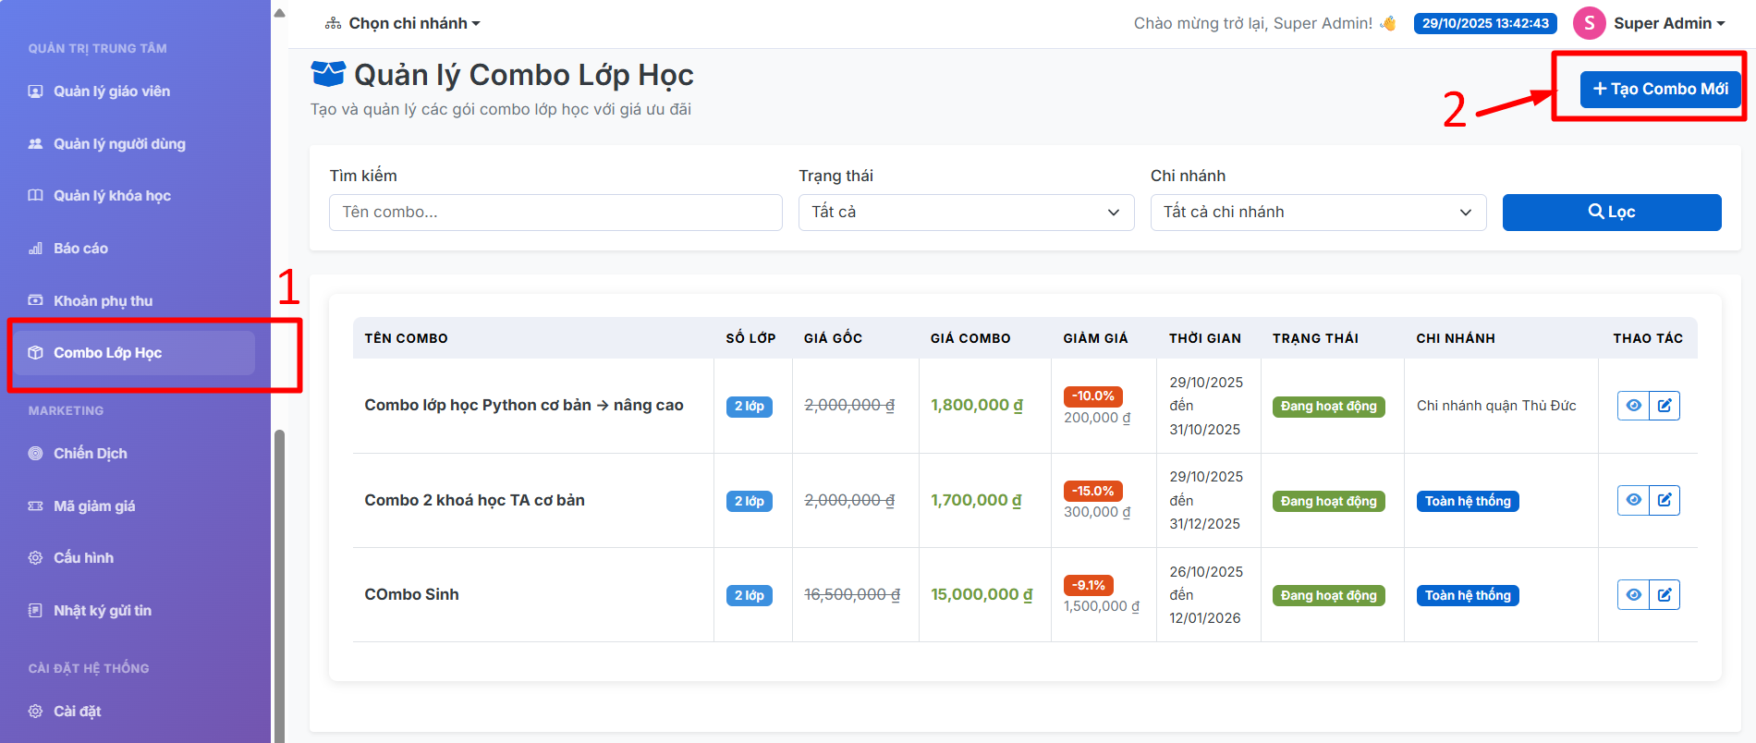
Task: Click edit icon for COmbo Sinh row
Action: pyautogui.click(x=1665, y=595)
